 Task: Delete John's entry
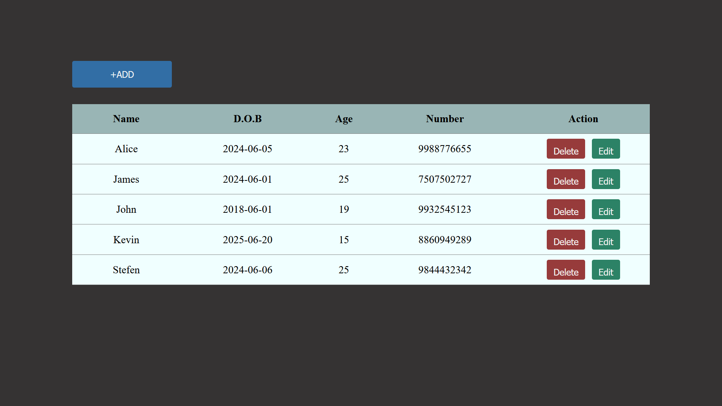(x=566, y=209)
